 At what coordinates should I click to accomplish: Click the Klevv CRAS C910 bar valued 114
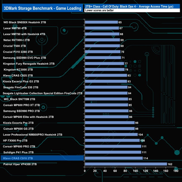pos(114,158)
